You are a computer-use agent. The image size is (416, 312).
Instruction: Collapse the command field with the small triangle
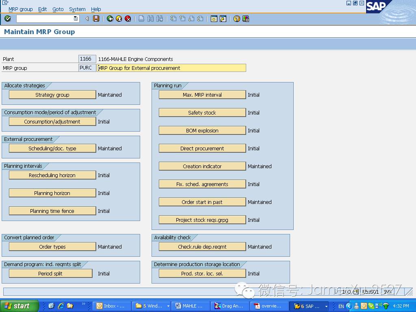tap(87, 19)
